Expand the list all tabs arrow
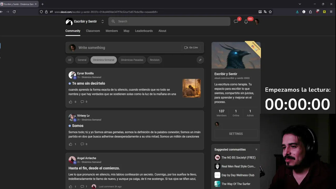Screen dimensions: 336x189 click(x=300, y=4)
